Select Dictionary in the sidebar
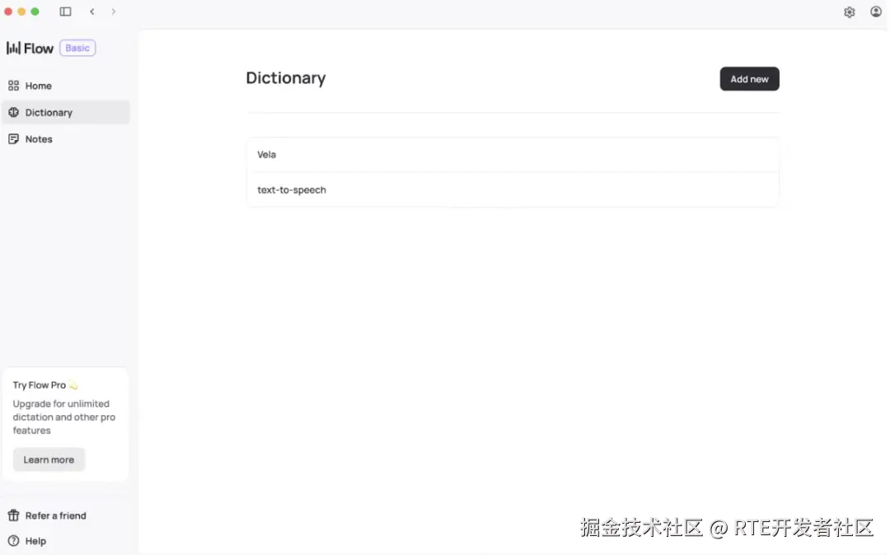Viewport: 890px width, 555px height. coord(66,112)
